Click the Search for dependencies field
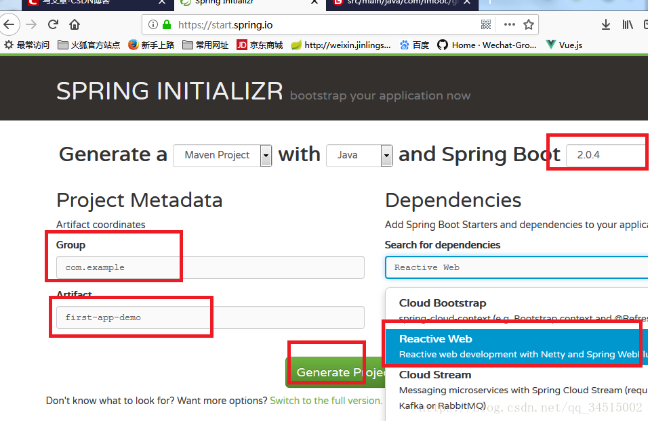 [516, 267]
